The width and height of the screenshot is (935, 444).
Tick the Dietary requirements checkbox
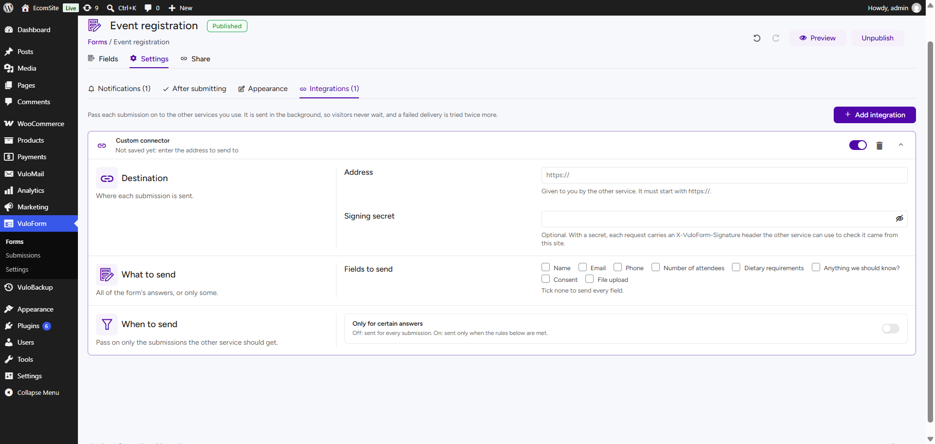click(x=736, y=267)
